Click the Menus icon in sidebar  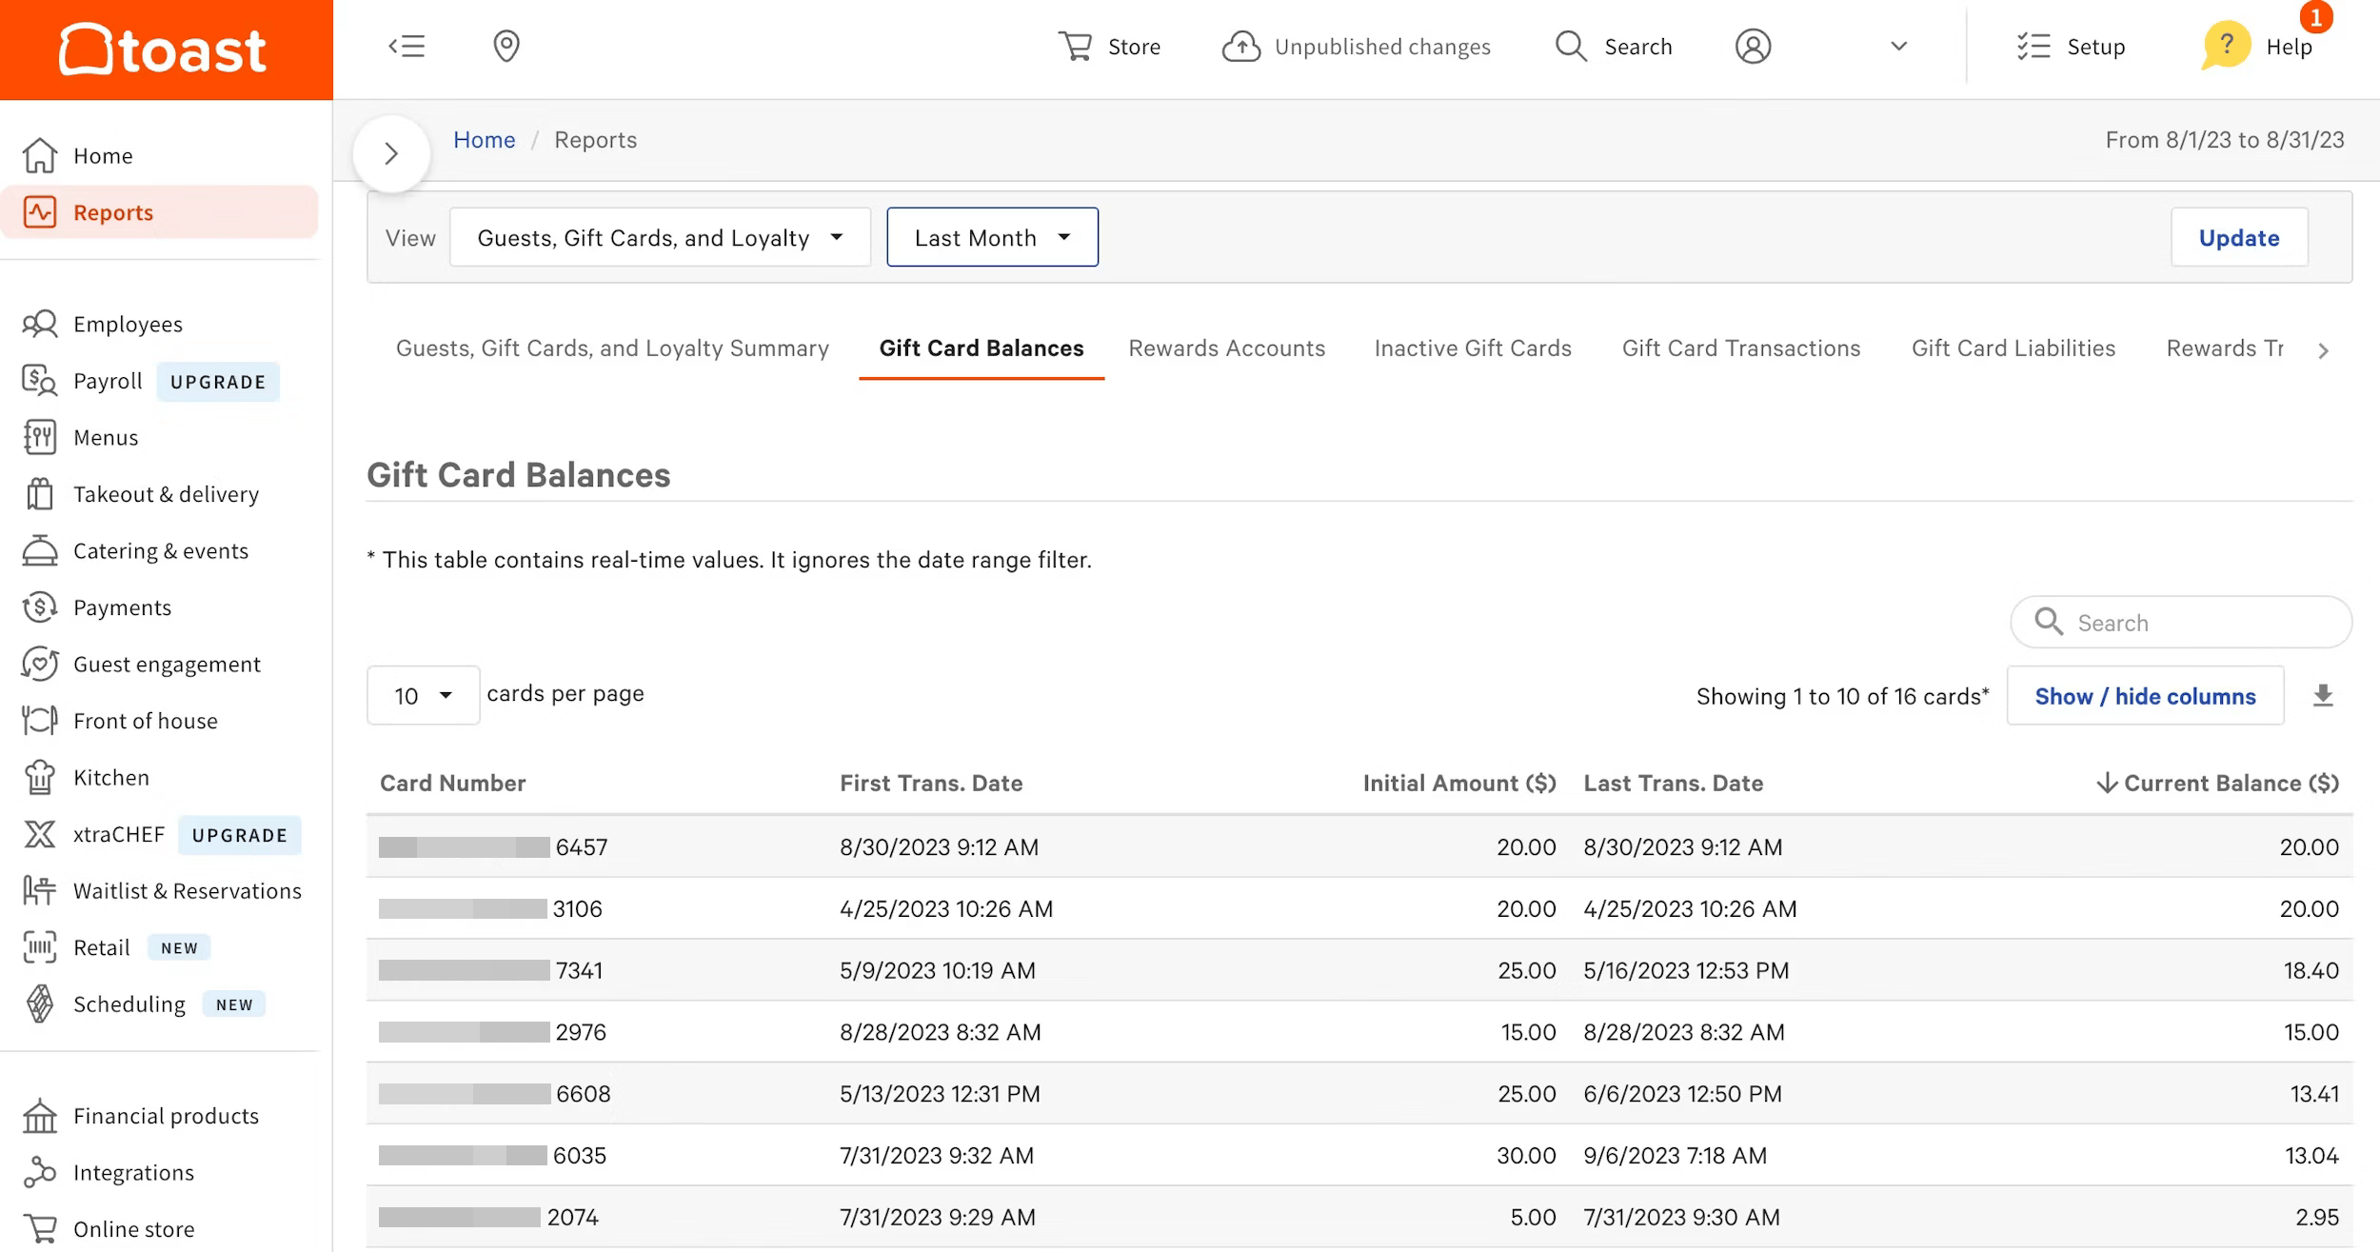(40, 437)
